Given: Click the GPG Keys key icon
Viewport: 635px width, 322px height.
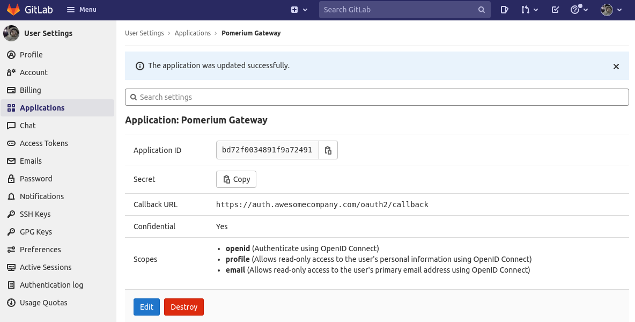Looking at the screenshot, I should [x=11, y=232].
